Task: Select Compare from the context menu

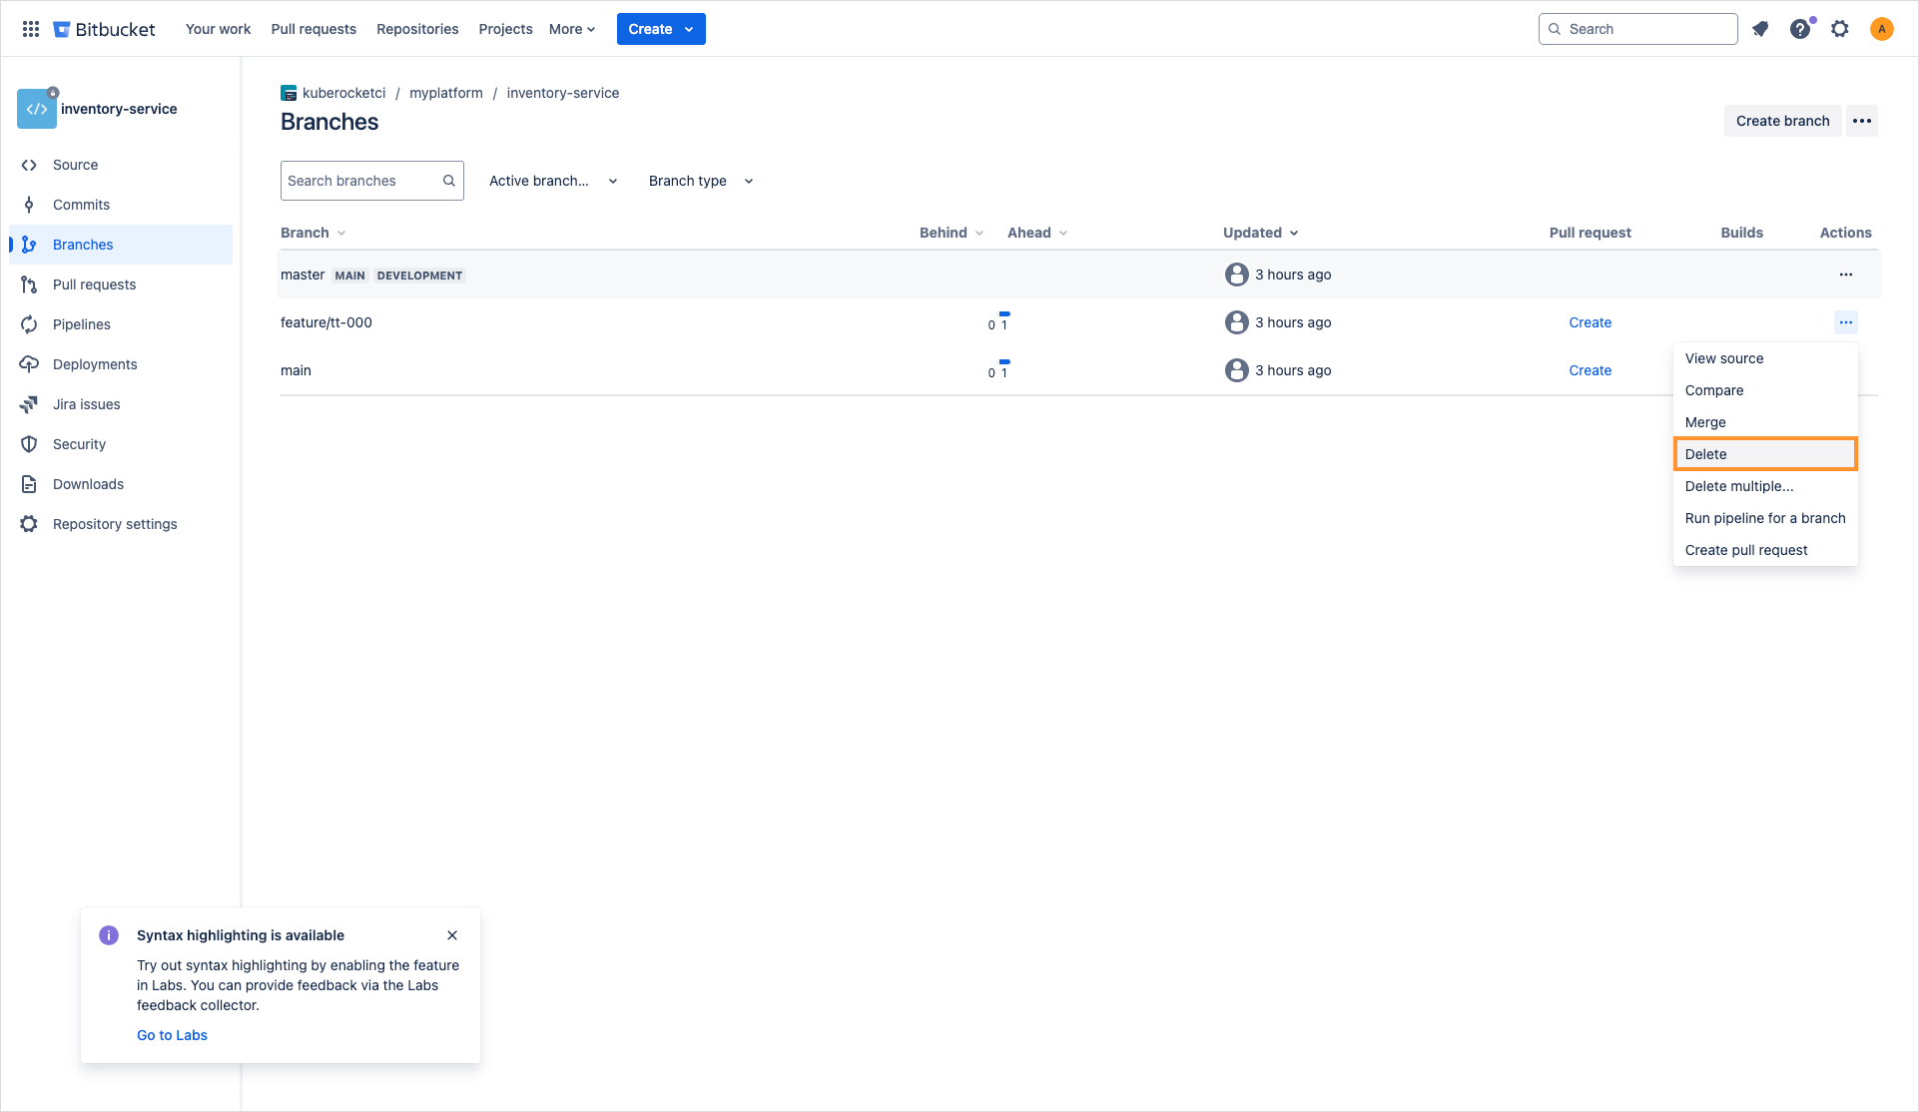Action: (x=1713, y=390)
